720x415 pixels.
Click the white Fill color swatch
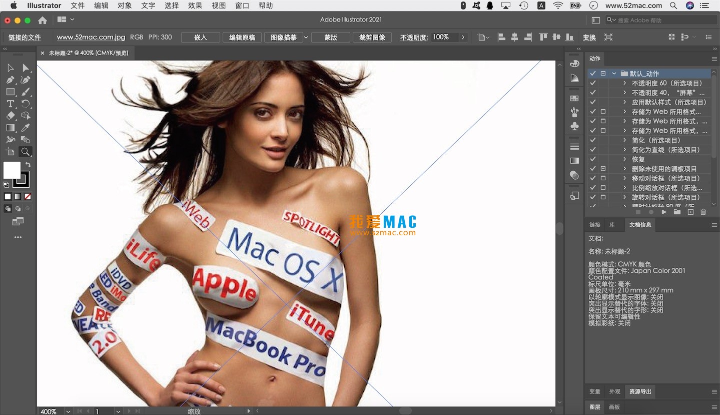point(12,170)
